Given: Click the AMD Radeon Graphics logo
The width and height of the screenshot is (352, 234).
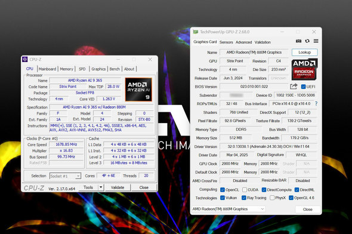Looking at the screenshot, I should (304, 69).
